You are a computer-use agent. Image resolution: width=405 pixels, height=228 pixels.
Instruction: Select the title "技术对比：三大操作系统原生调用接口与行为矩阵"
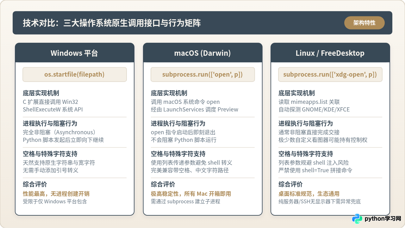[x=112, y=23]
